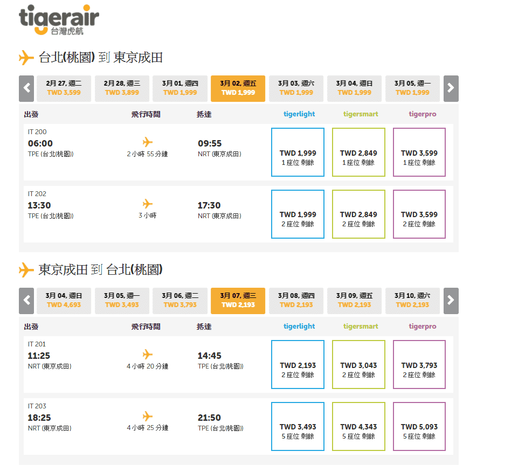The width and height of the screenshot is (532, 472).
Task: Click flight number IT 202
Action: click(37, 194)
